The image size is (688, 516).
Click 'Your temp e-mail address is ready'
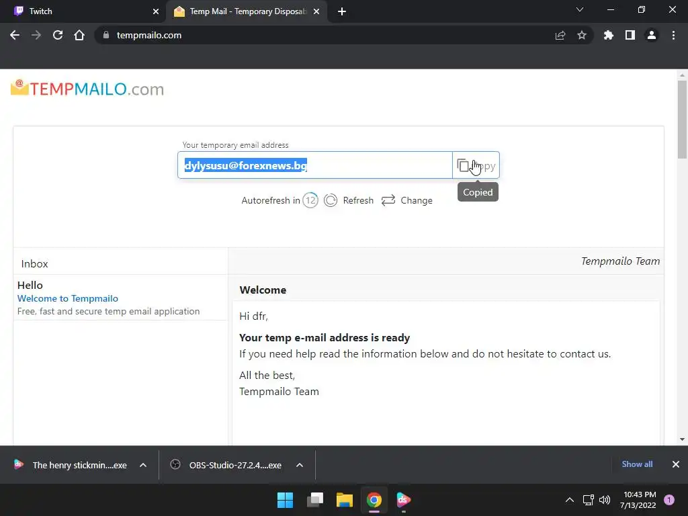click(x=325, y=338)
